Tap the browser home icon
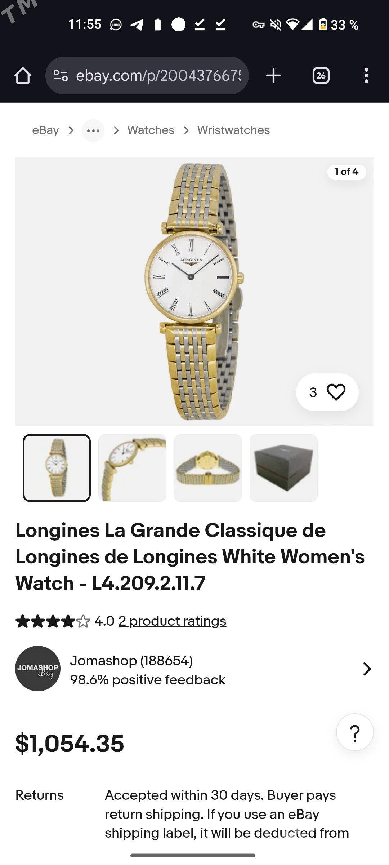The height and width of the screenshot is (865, 389). point(23,76)
